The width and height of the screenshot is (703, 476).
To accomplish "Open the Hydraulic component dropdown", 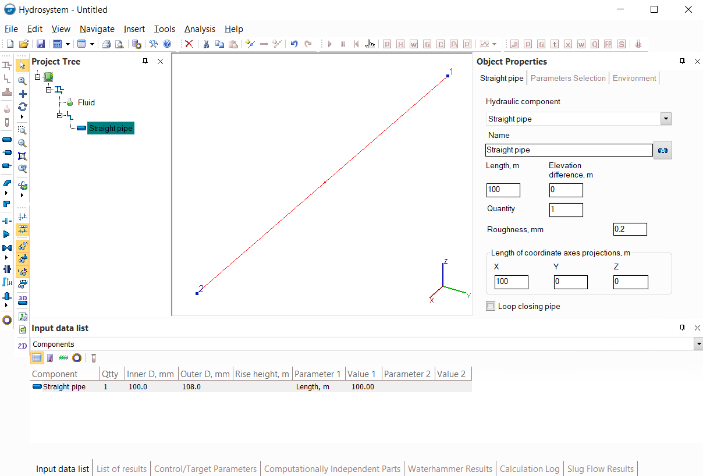I will click(x=666, y=119).
